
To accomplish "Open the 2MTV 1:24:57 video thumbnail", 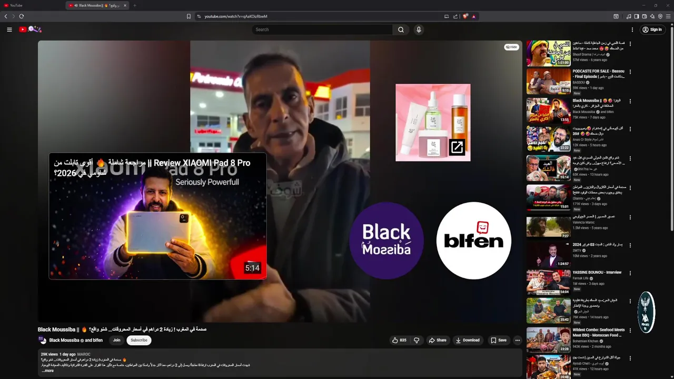I will click(x=548, y=254).
